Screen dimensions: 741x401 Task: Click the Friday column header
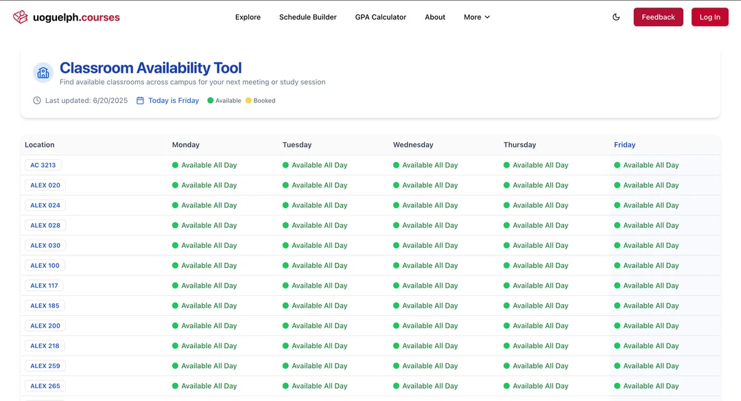[625, 145]
